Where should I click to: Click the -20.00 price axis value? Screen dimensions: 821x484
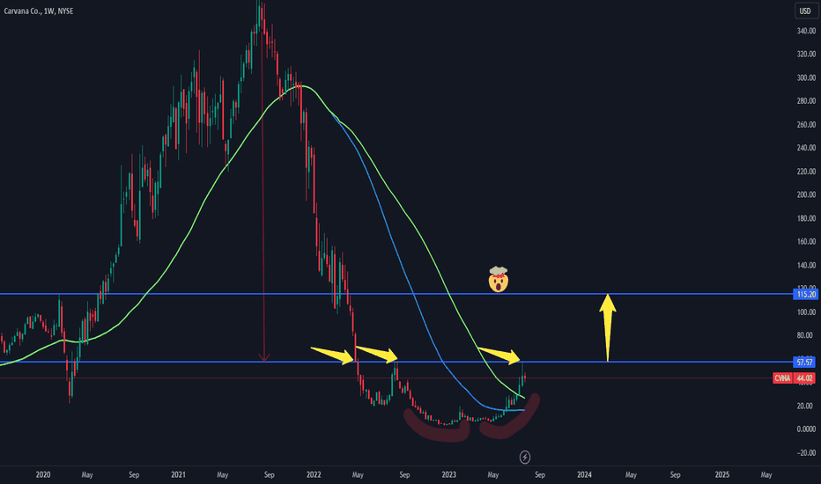(x=806, y=453)
